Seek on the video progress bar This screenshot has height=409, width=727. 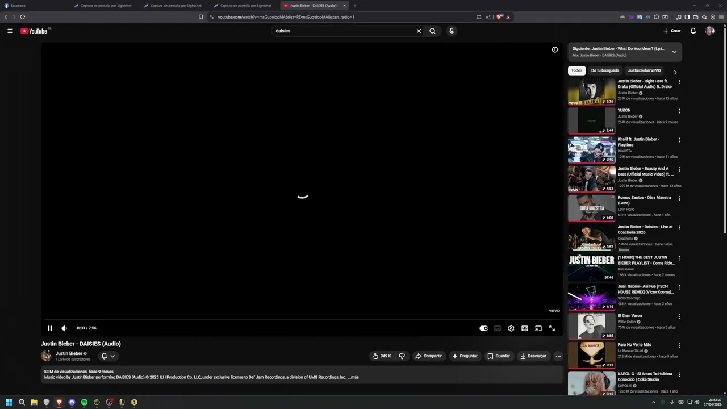[x=302, y=320]
